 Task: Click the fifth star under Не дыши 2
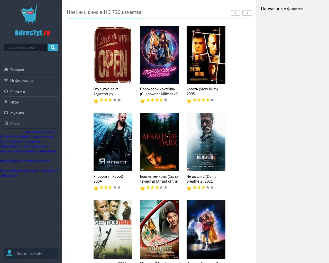[212, 187]
